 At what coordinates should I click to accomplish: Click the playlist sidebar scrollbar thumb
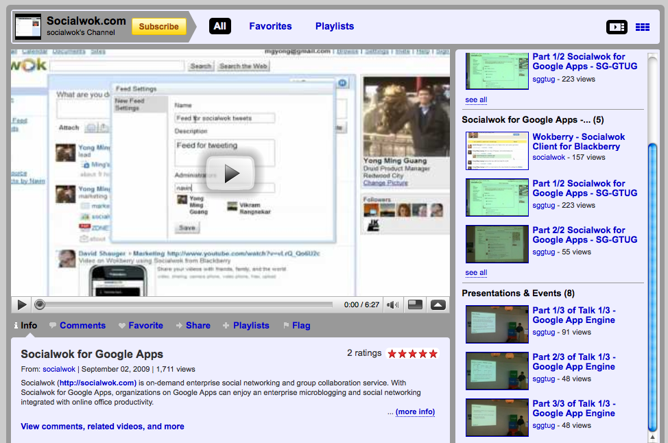click(x=652, y=287)
